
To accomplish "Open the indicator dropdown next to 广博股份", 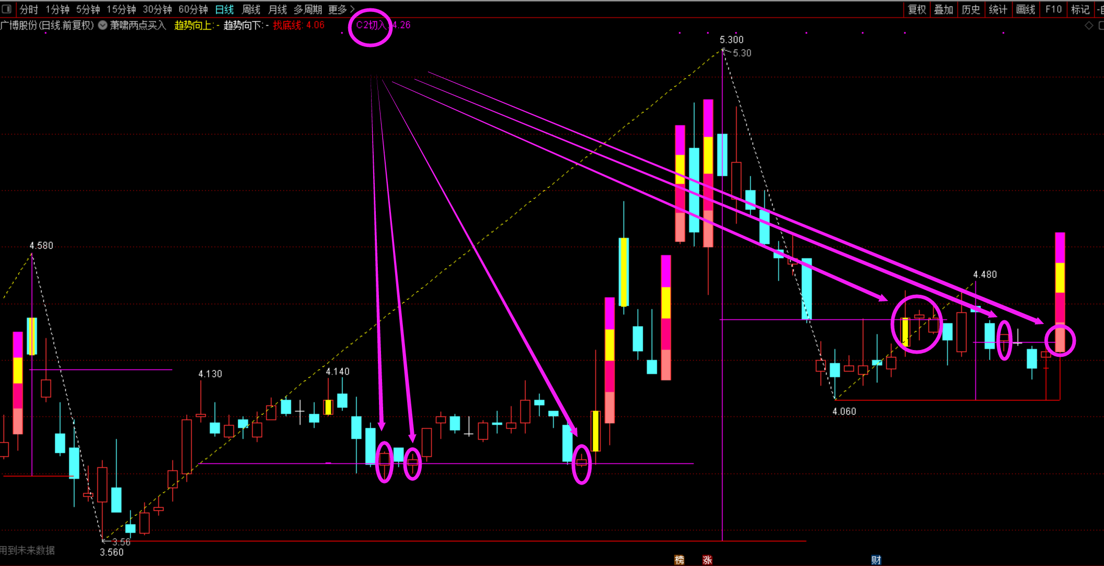I will click(103, 25).
